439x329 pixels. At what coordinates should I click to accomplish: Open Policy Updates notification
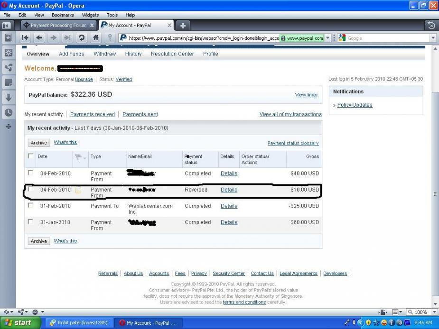[x=355, y=105]
